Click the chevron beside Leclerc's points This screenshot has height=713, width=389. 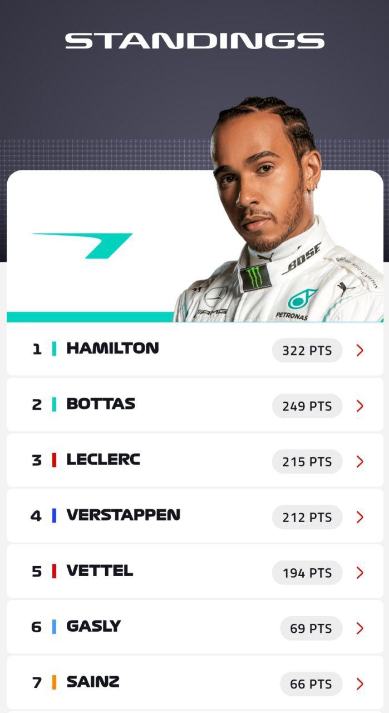tap(360, 462)
